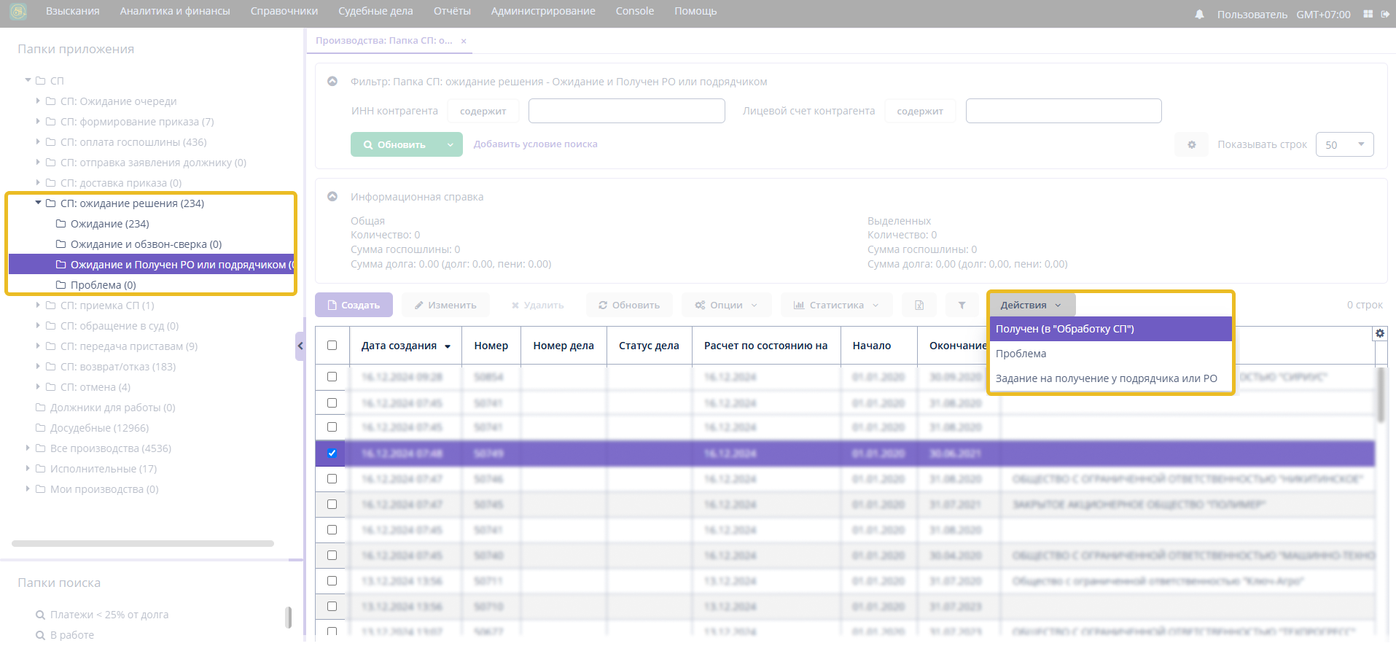Collapse the Информационная справка section
The width and height of the screenshot is (1396, 646).
click(332, 197)
